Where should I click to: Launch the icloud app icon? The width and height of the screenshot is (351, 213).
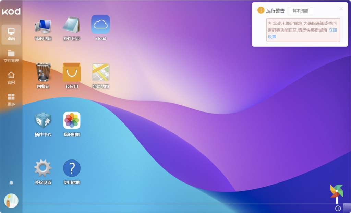pyautogui.click(x=100, y=25)
